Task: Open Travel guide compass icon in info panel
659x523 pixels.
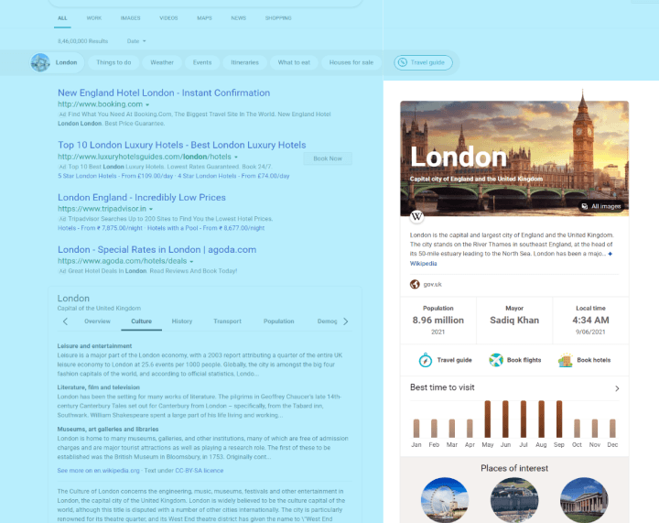Action: [x=426, y=360]
